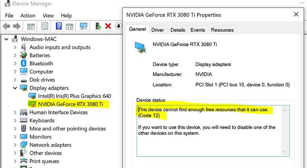This screenshot has height=168, width=307.
Task: Expand Audio inputs and outputs node
Action: coord(15,47)
